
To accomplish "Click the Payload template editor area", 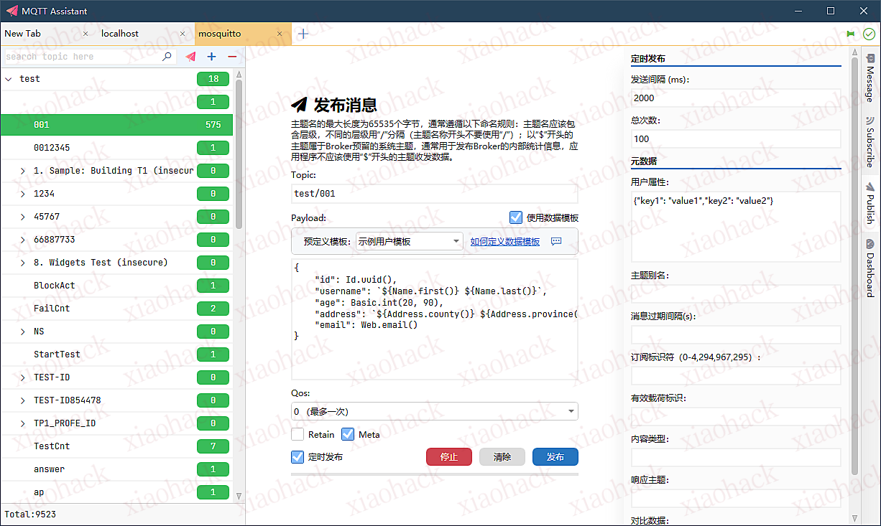I will [x=435, y=319].
